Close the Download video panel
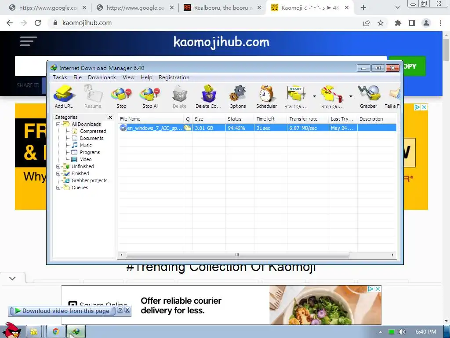This screenshot has height=338, width=450. [127, 310]
